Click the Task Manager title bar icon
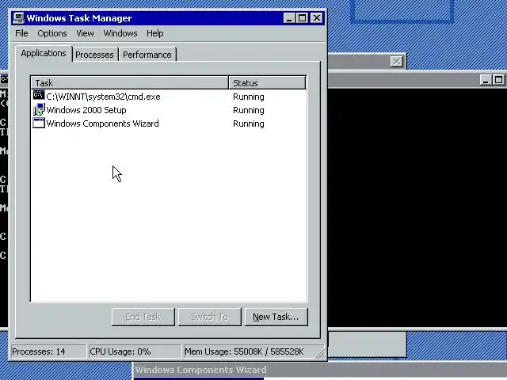The width and height of the screenshot is (507, 380). click(x=18, y=18)
